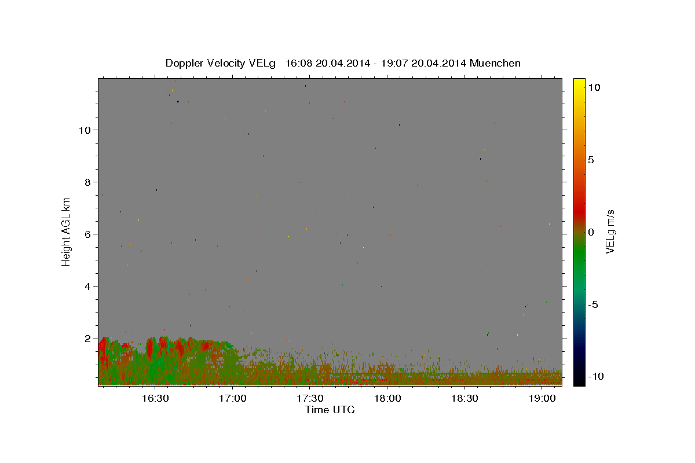Click the 19:00 time tick label
The image size is (695, 463).
[x=542, y=398]
